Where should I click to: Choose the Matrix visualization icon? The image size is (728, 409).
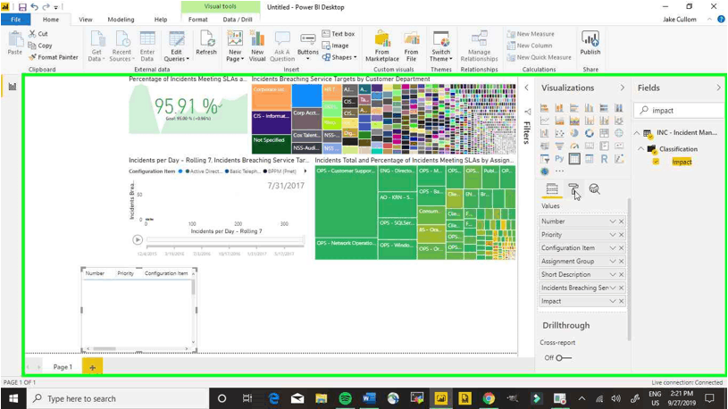(590, 159)
